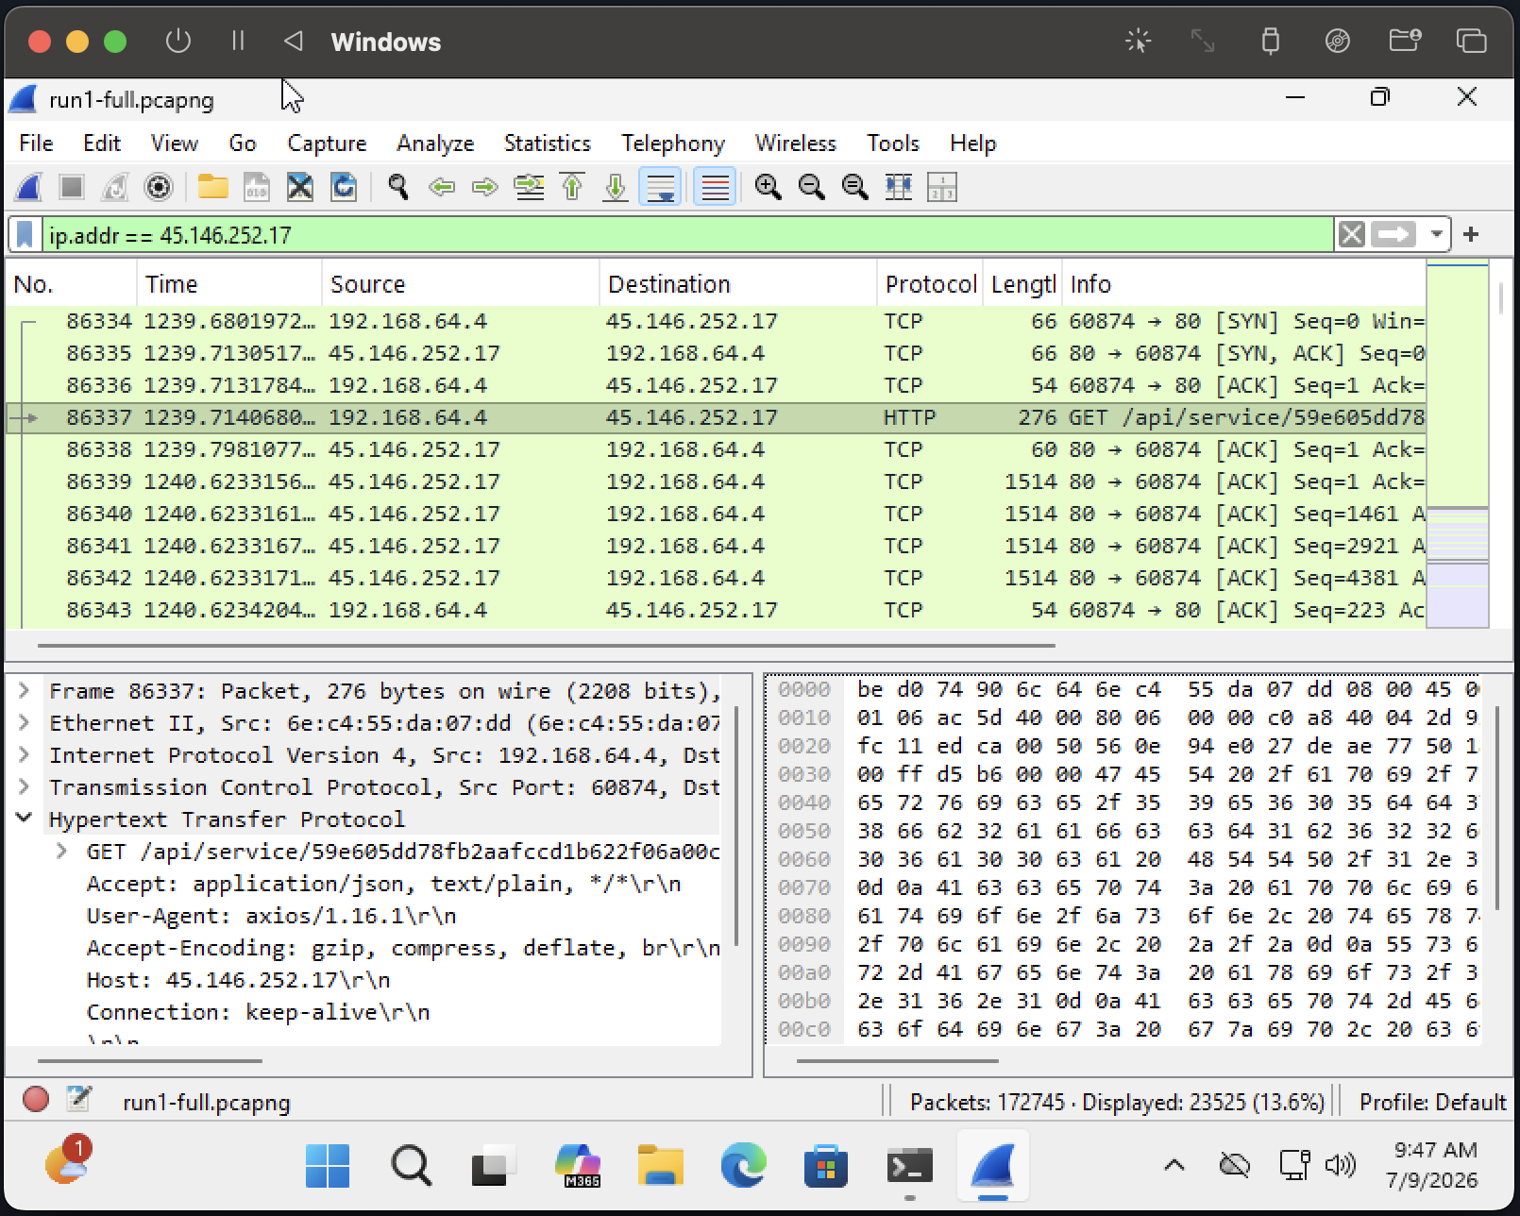Open capture file properties notepad icon
The height and width of the screenshot is (1216, 1520).
pos(79,1100)
